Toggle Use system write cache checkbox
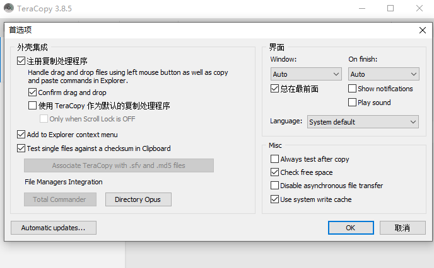This screenshot has width=434, height=268. click(274, 199)
